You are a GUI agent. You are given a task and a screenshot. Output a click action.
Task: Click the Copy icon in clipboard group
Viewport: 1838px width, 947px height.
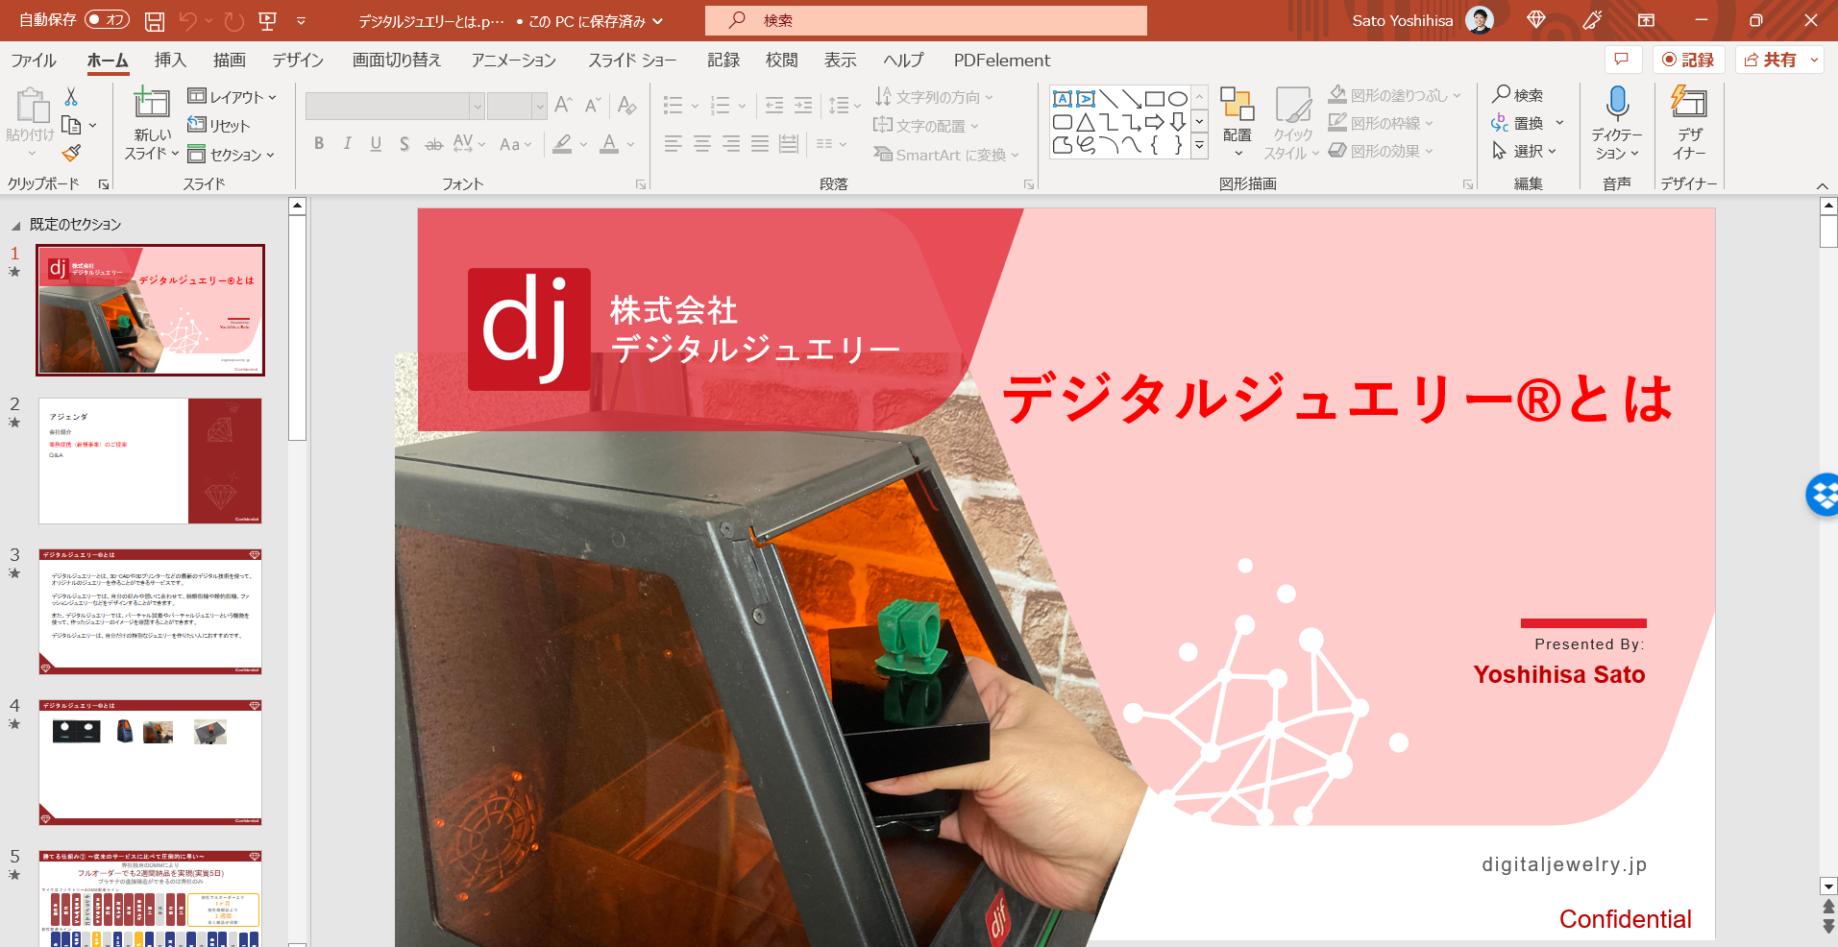point(71,125)
